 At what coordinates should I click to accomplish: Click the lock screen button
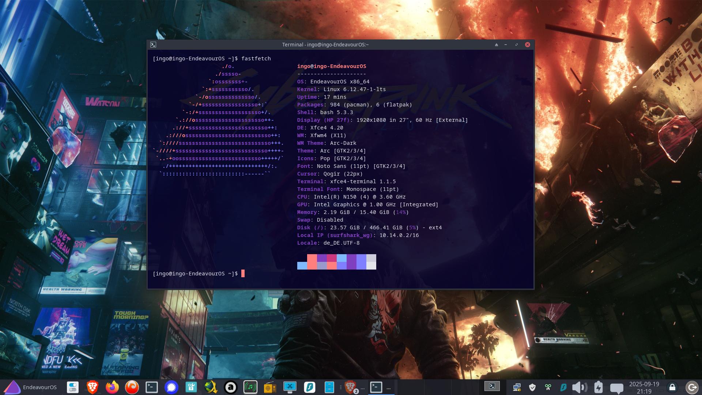point(672,387)
